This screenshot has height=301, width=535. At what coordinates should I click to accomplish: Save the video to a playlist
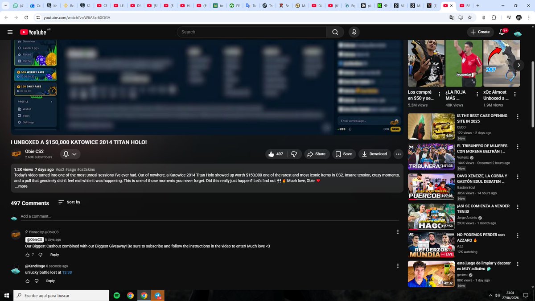pyautogui.click(x=343, y=154)
